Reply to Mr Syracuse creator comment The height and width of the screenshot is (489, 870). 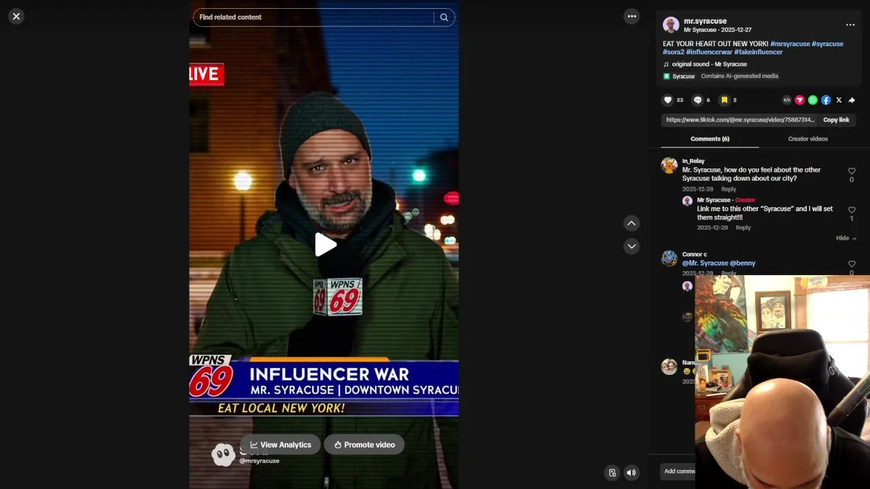(x=743, y=228)
